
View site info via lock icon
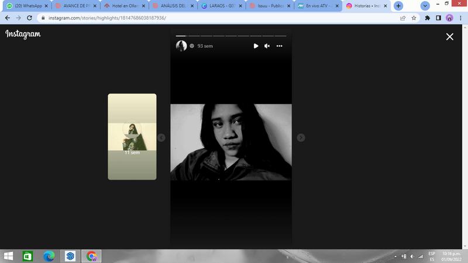43,18
